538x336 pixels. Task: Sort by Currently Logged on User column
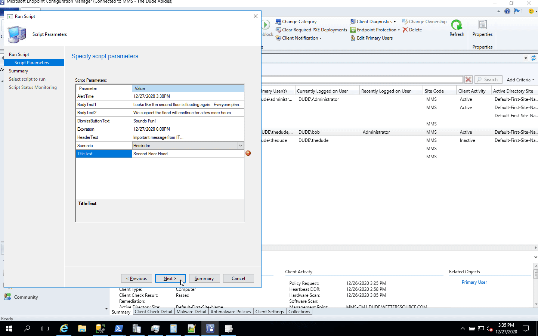(327, 91)
